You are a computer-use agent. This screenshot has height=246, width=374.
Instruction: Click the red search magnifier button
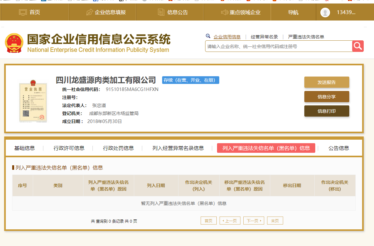pyautogui.click(x=358, y=46)
